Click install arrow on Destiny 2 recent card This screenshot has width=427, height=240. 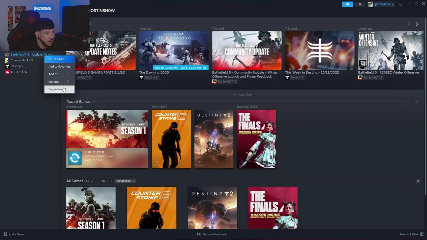click(199, 162)
